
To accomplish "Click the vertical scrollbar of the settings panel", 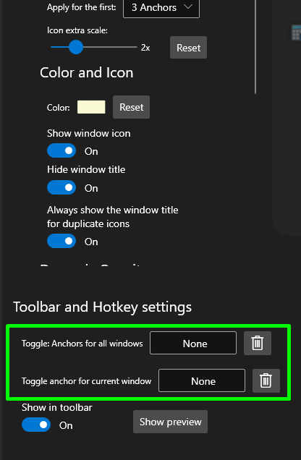I will [x=255, y=47].
